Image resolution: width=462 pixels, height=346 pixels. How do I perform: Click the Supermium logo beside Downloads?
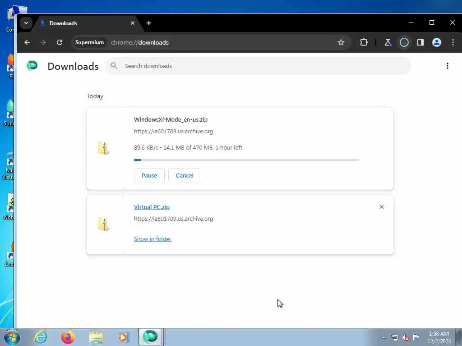pos(32,66)
